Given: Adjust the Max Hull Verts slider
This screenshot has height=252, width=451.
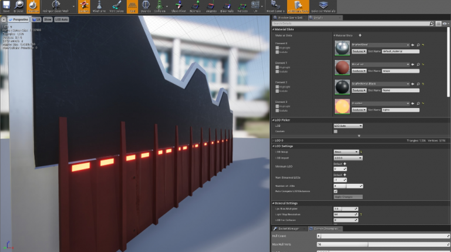Looking at the screenshot, I should pos(383,244).
